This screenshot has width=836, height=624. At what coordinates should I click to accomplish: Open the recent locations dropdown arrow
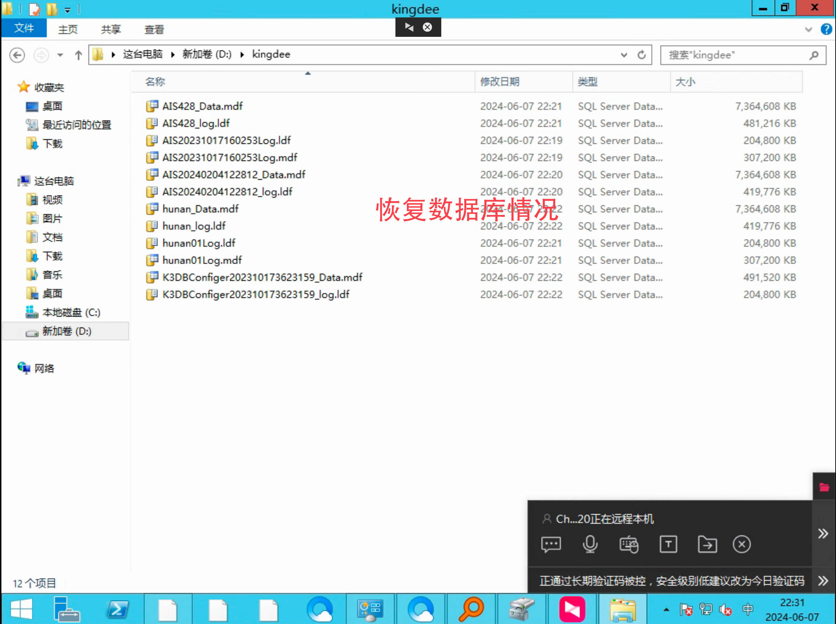[60, 55]
